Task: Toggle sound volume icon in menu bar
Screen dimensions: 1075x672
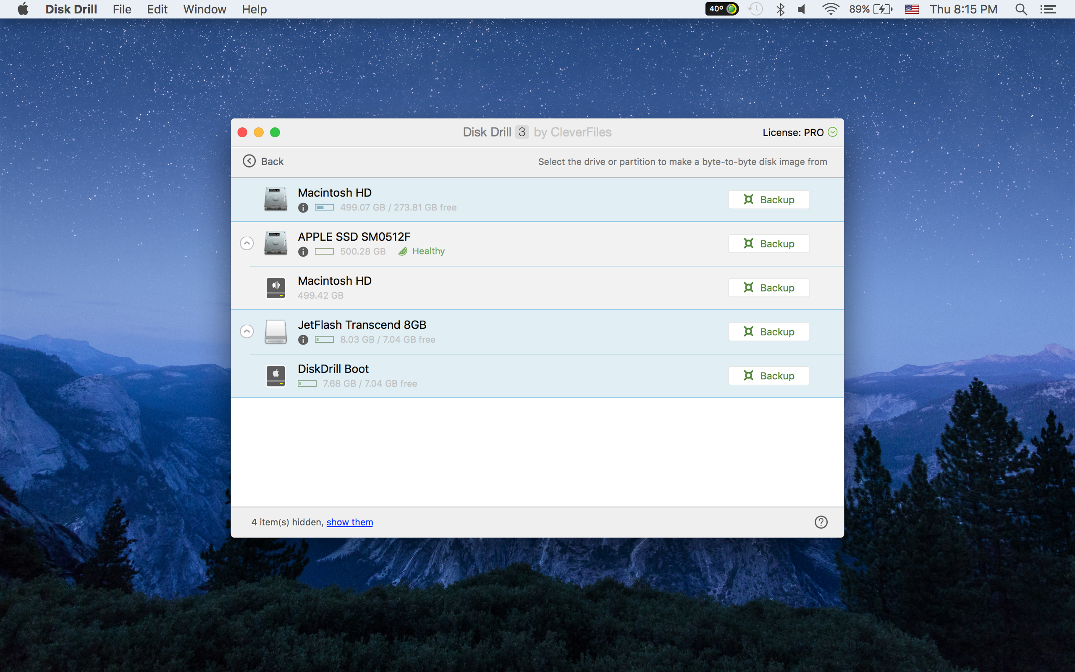Action: 802,9
